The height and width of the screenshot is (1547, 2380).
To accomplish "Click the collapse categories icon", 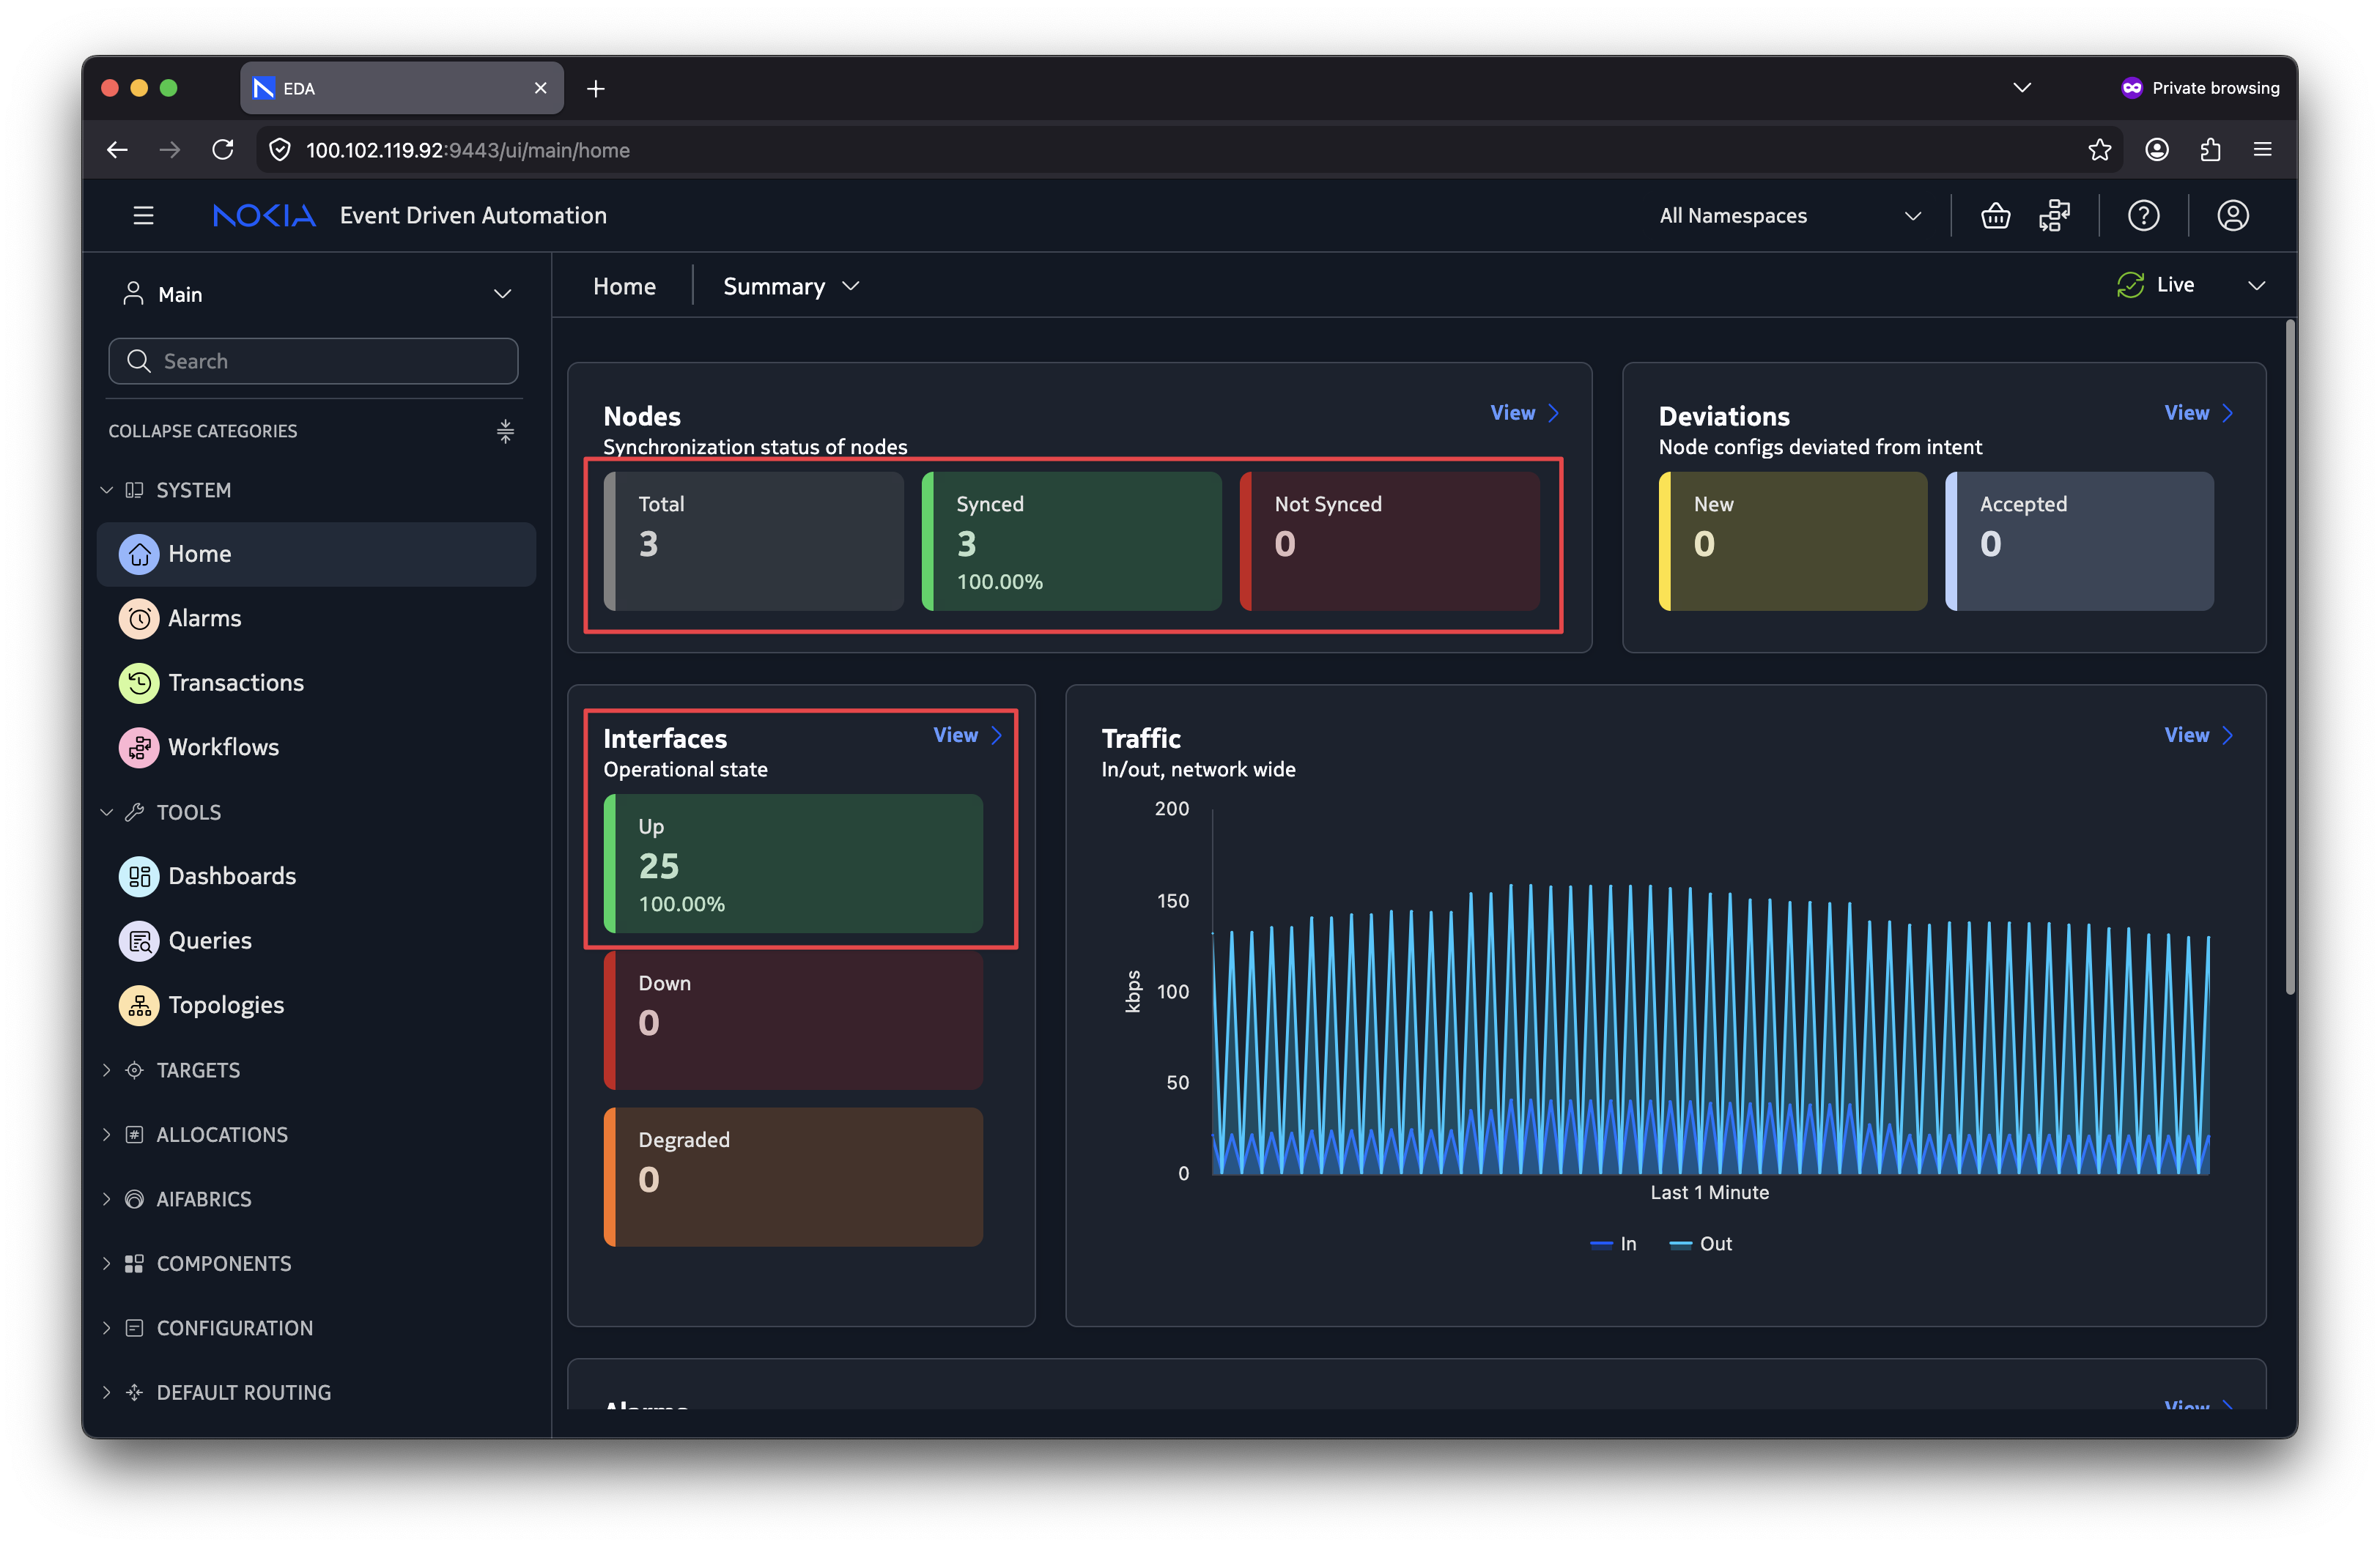I will click(x=505, y=431).
